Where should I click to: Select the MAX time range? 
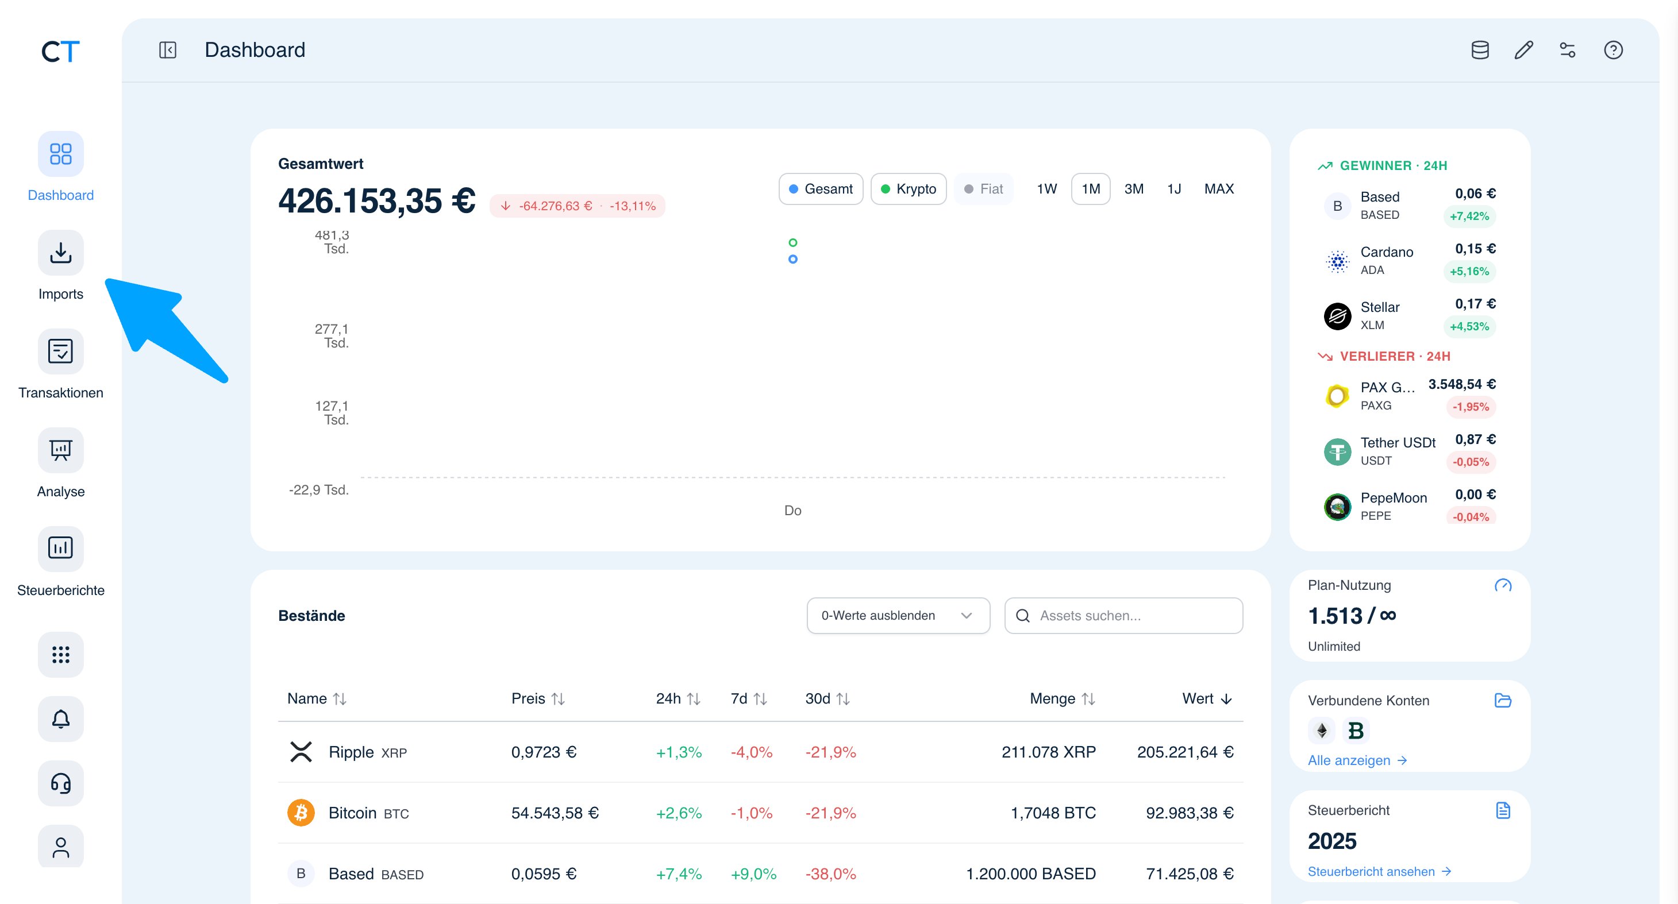(1219, 189)
